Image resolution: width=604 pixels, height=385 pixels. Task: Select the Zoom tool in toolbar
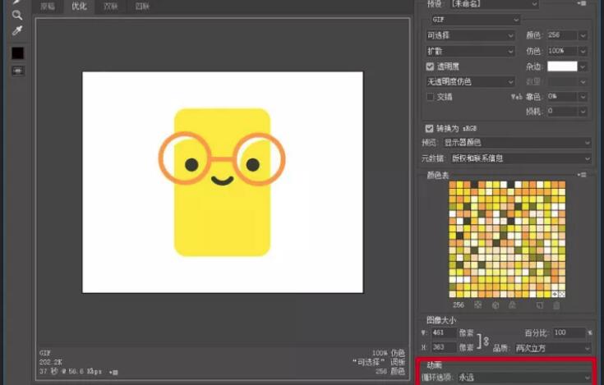pyautogui.click(x=17, y=15)
